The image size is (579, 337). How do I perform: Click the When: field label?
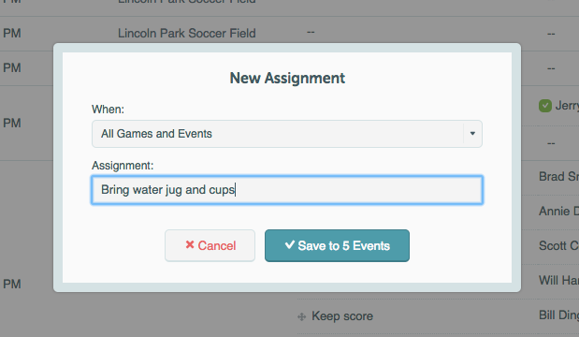[x=108, y=110]
